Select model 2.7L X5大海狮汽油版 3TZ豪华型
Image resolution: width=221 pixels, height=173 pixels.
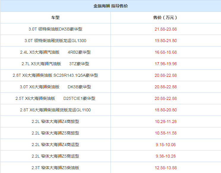pyautogui.click(x=55, y=64)
